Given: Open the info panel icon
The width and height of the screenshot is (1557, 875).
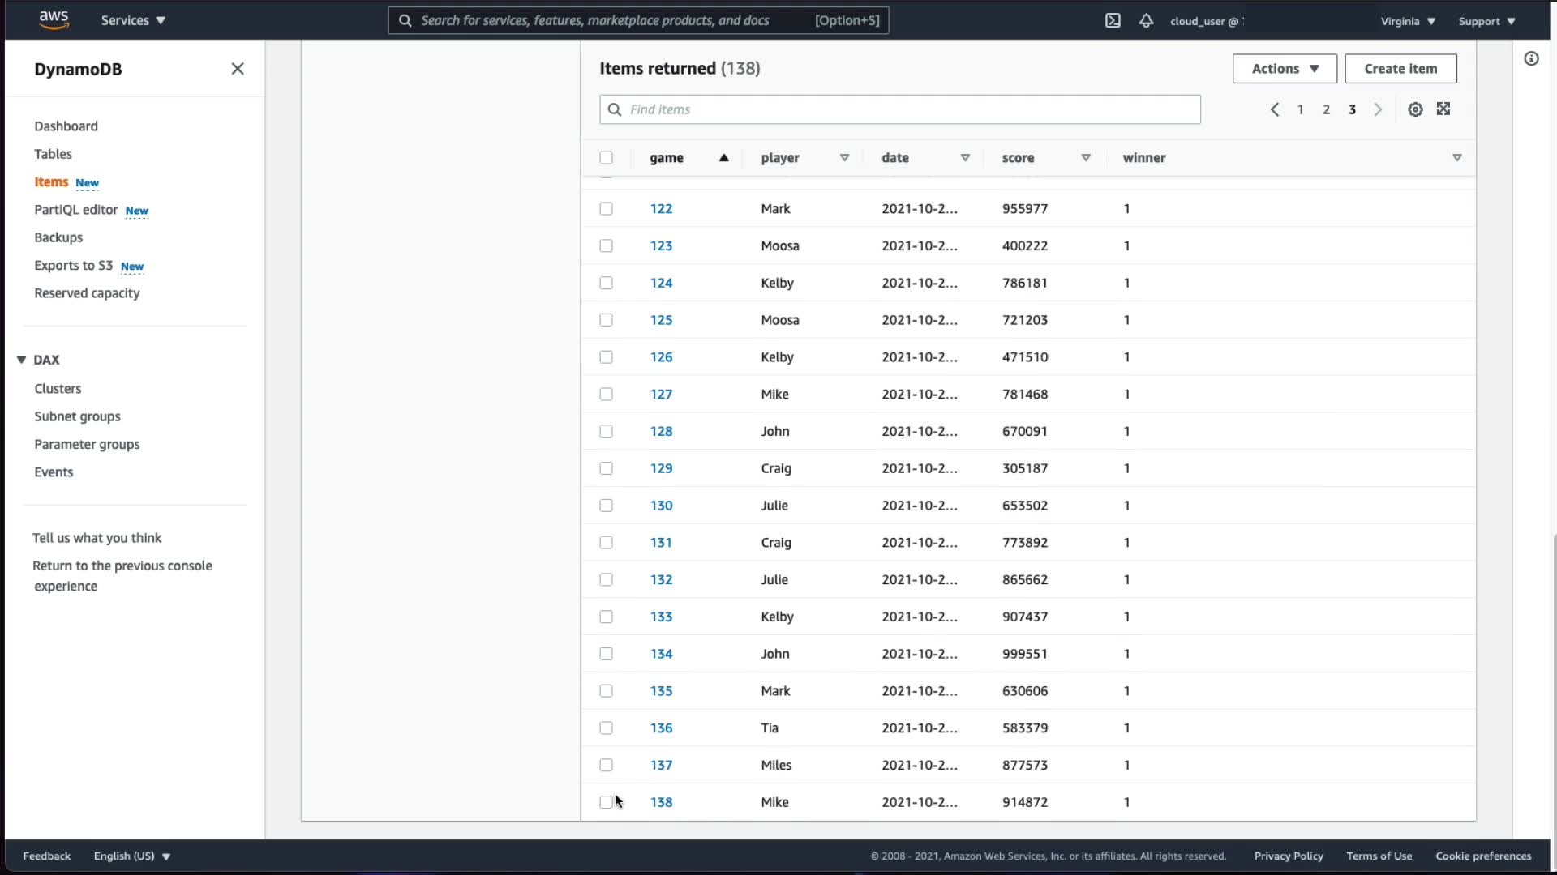Looking at the screenshot, I should point(1531,58).
